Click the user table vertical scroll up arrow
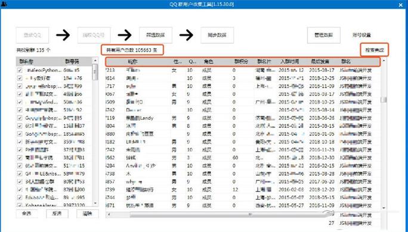This screenshot has height=232, width=408. [x=384, y=61]
